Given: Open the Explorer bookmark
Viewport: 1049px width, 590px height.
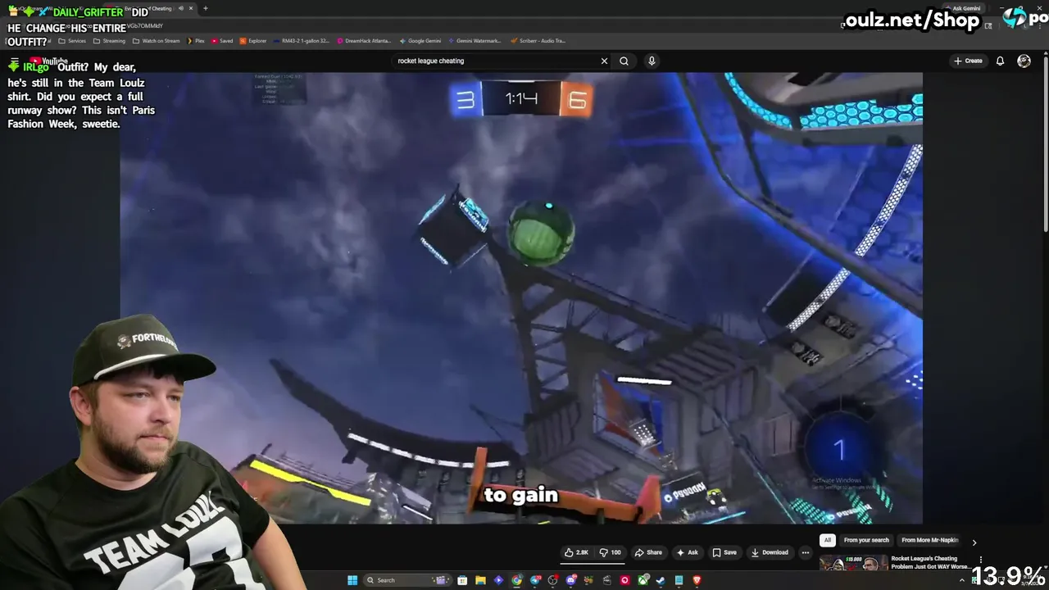Looking at the screenshot, I should (x=253, y=40).
